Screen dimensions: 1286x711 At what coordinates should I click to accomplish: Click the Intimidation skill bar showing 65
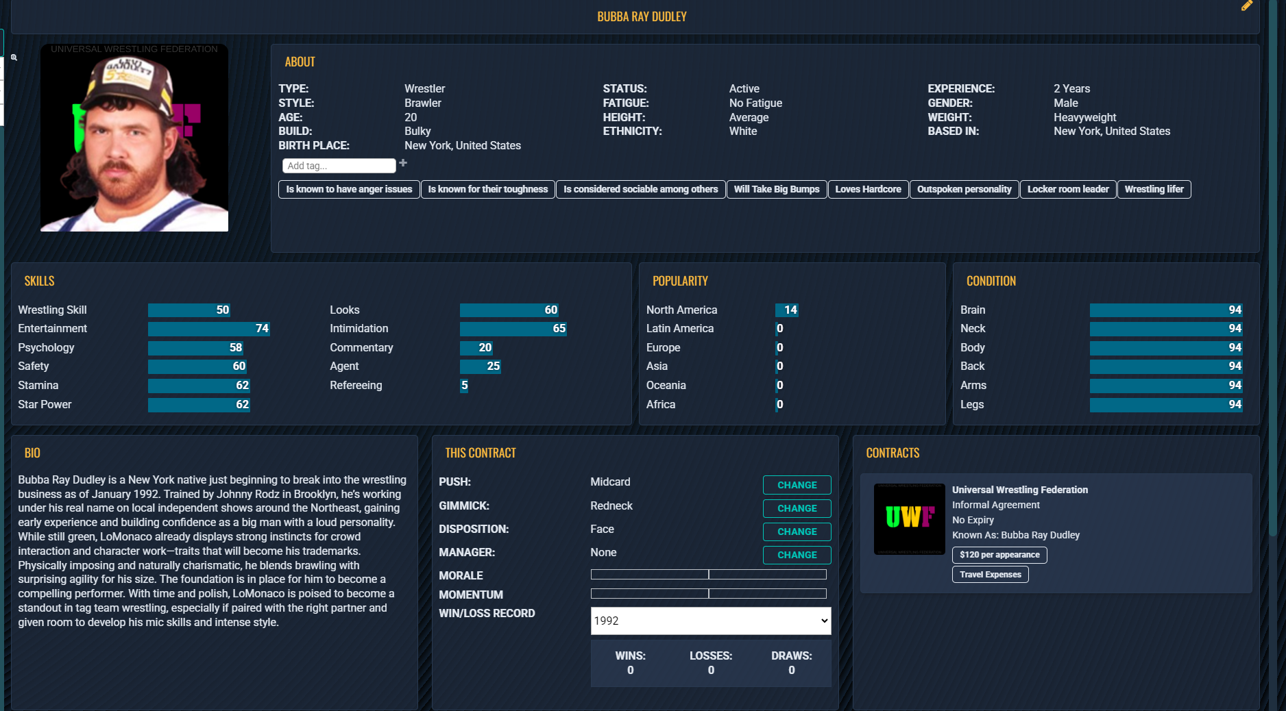click(513, 329)
